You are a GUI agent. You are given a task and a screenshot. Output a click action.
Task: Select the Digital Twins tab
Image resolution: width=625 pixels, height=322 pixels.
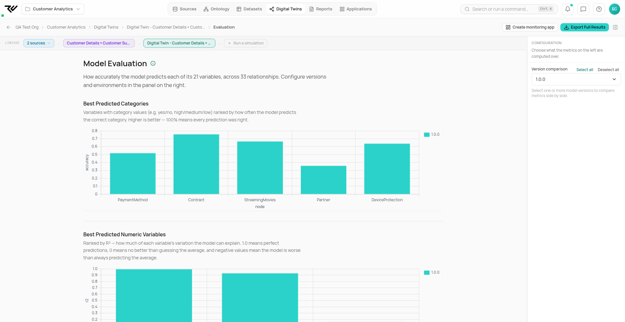(286, 9)
